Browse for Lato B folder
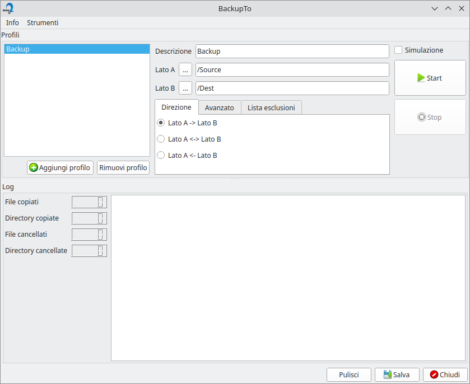The width and height of the screenshot is (470, 384). [185, 88]
